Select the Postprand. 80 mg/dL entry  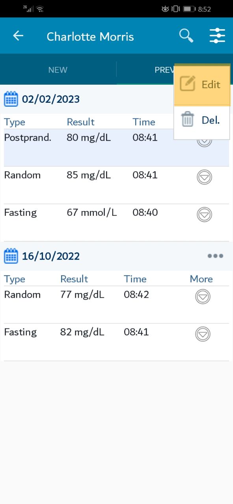point(116,148)
